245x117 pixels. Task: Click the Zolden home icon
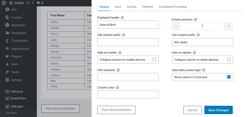coord(11,3)
